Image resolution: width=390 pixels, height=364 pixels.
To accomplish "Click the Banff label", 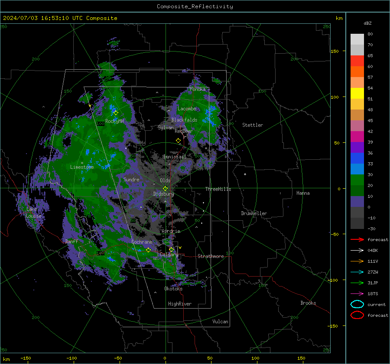I will click(x=71, y=241).
